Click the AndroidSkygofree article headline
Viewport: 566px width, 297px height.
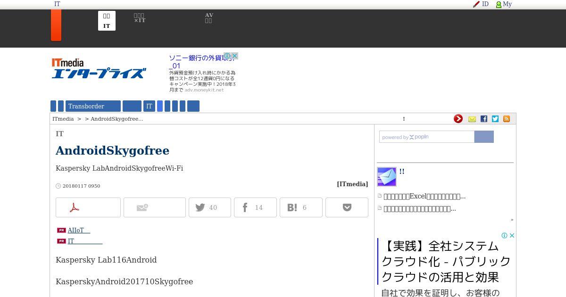[112, 150]
